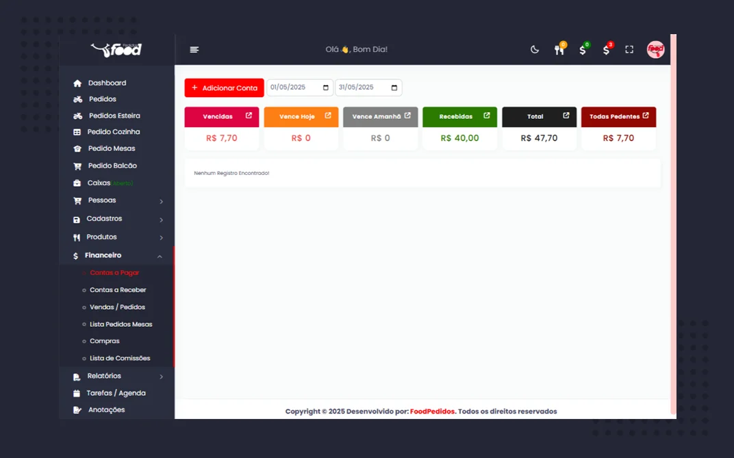The width and height of the screenshot is (734, 458).
Task: Select Lista Pedidos Mesas submenu item
Action: pos(121,324)
